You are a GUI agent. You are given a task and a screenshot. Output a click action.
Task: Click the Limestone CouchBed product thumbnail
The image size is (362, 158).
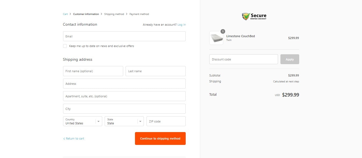pyautogui.click(x=216, y=38)
